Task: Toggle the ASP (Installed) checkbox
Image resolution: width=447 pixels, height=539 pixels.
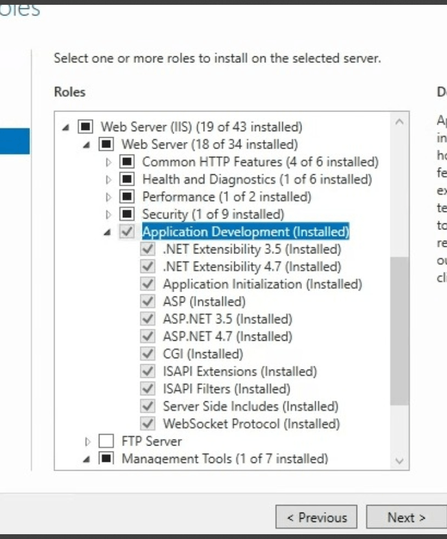Action: 148,301
